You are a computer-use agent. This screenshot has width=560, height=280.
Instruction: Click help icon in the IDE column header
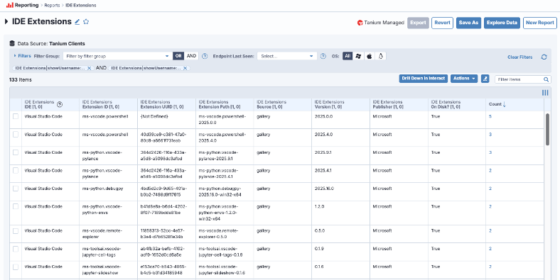[60, 104]
